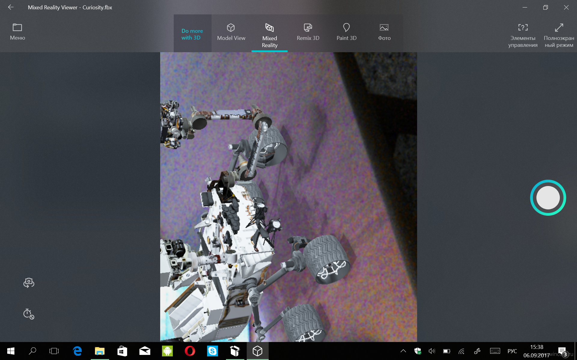Minimize the Mixed Reality Viewer window
Viewport: 577px width, 360px height.
click(525, 7)
